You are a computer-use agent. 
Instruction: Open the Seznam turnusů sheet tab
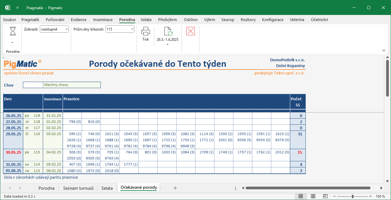pos(78,188)
